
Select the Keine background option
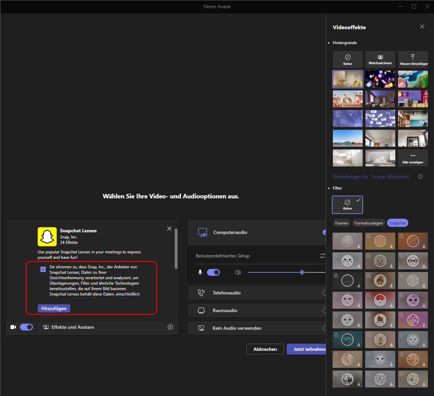(348, 59)
